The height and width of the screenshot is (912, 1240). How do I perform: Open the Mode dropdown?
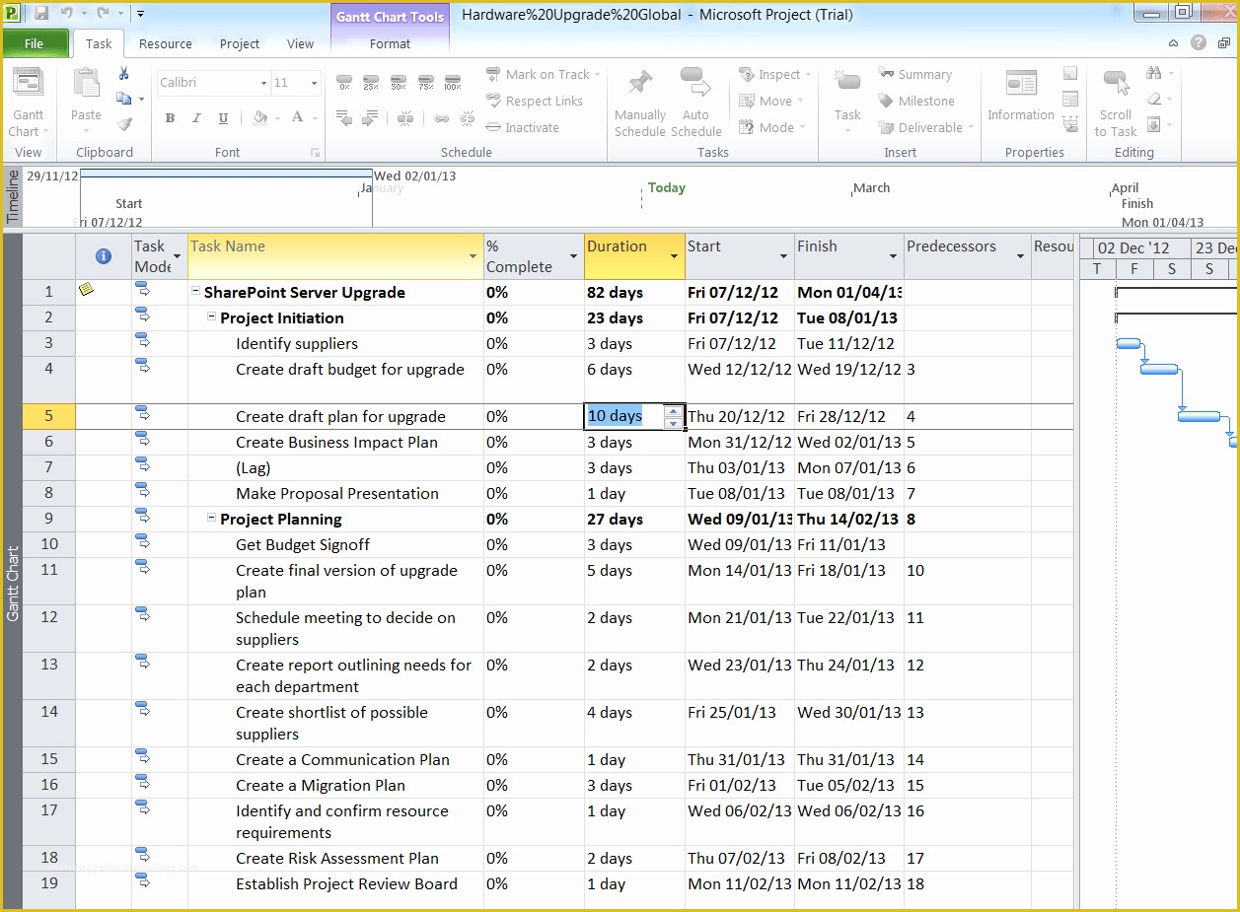(x=802, y=127)
